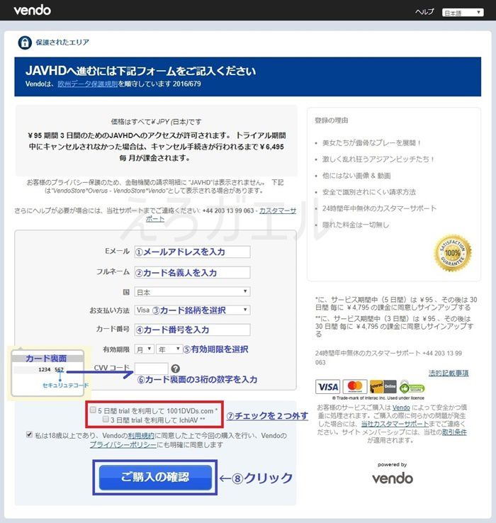Image resolution: width=496 pixels, height=523 pixels.
Task: Open the 欧州データ保護規則 link
Action: [88, 84]
